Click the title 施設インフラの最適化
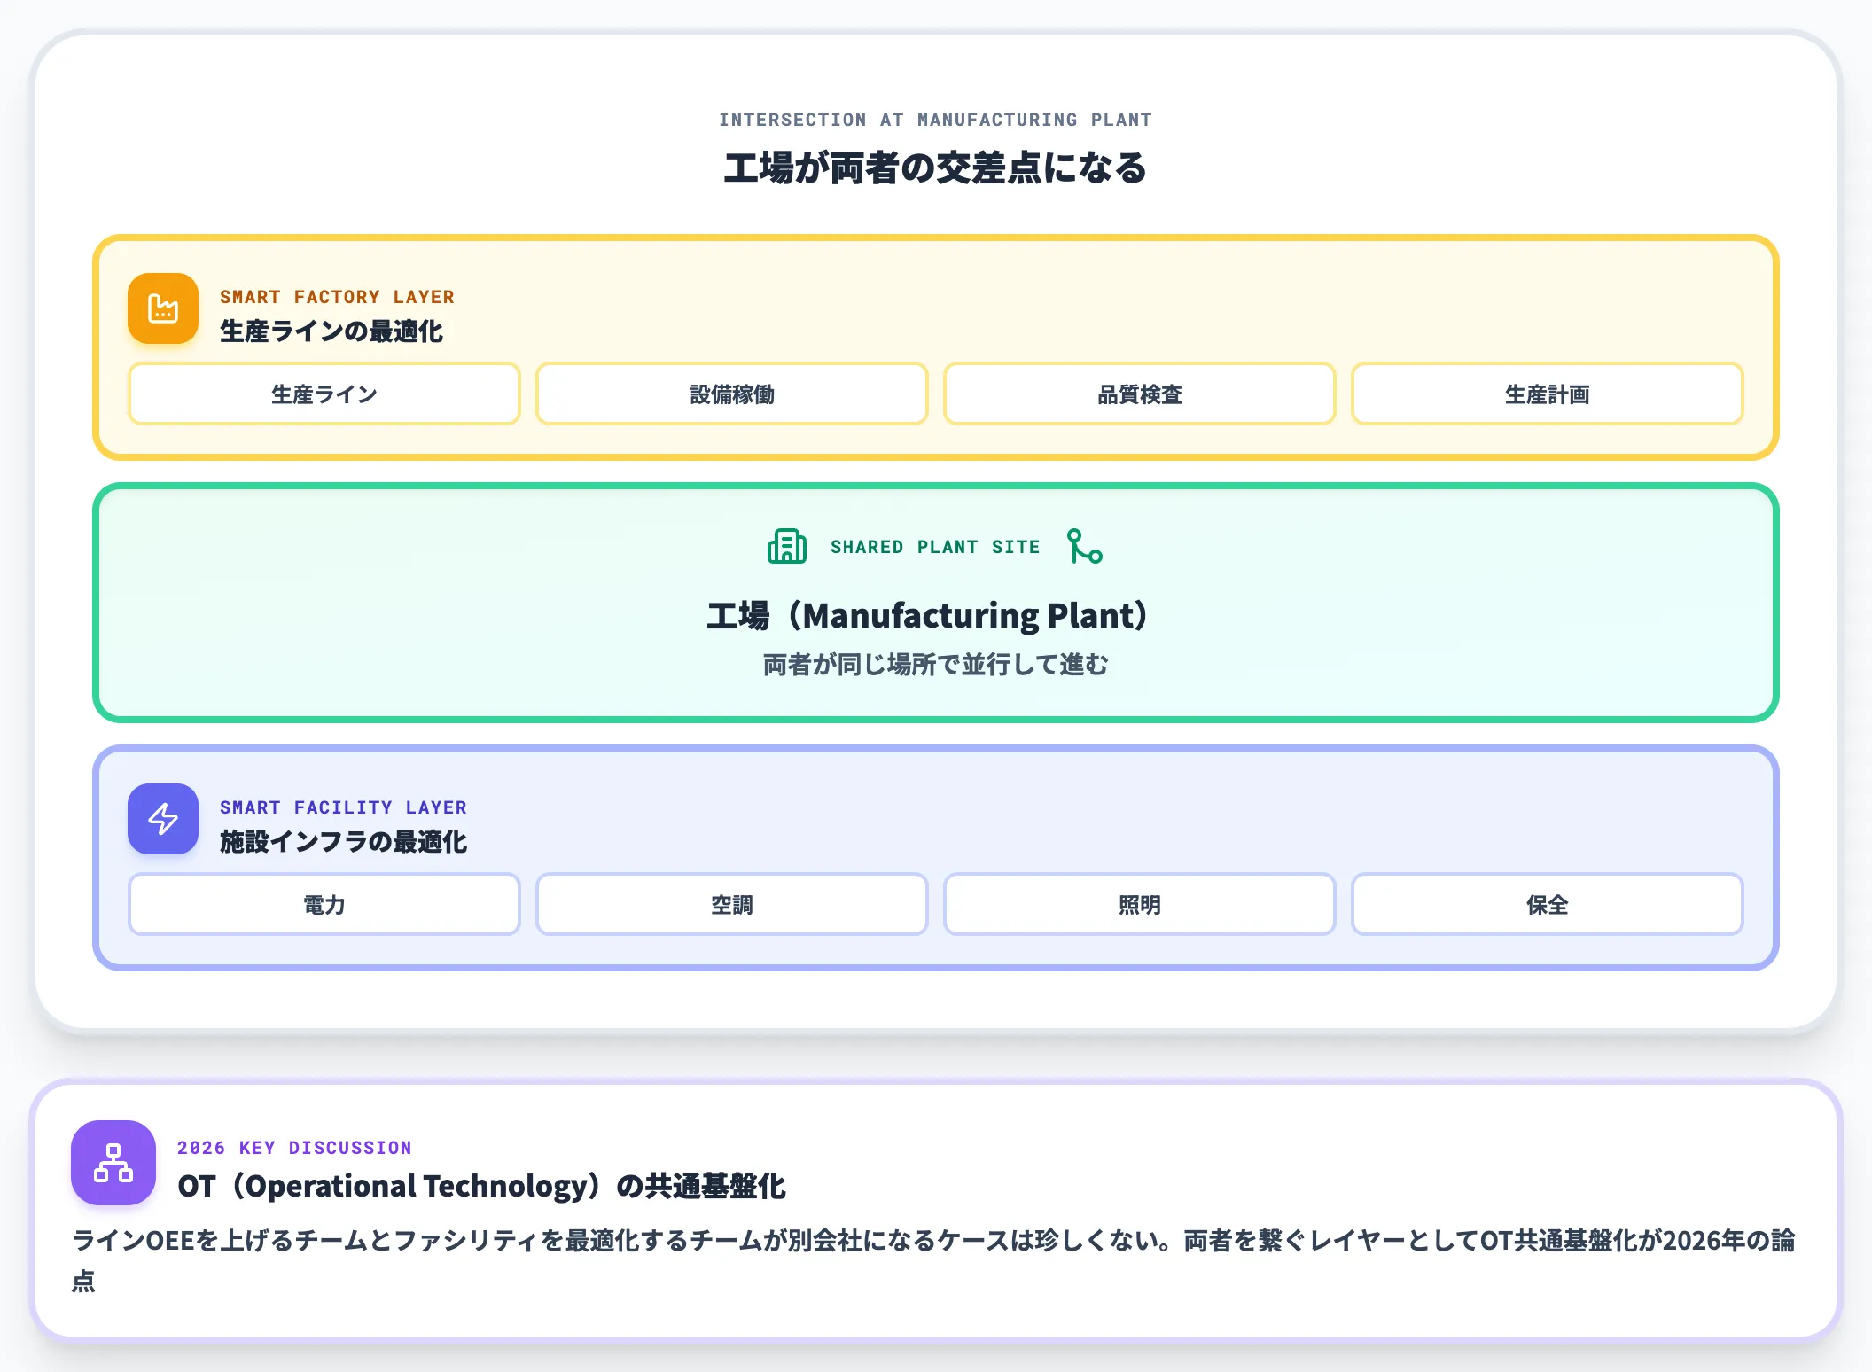 pyautogui.click(x=344, y=842)
